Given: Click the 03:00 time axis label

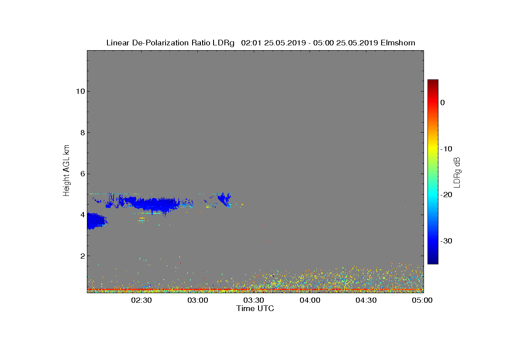Looking at the screenshot, I should pos(198,301).
